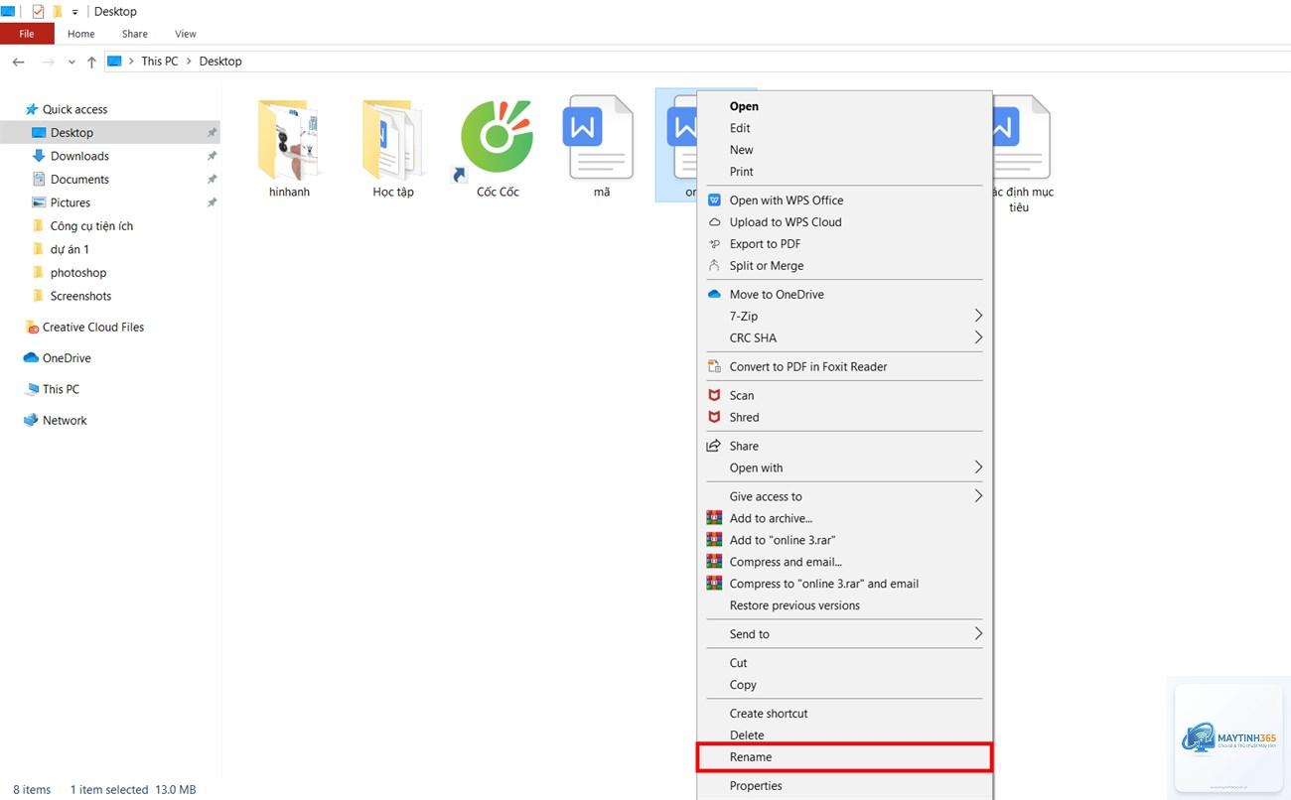This screenshot has width=1291, height=800.
Task: Click the Network icon in sidebar
Action: click(x=32, y=420)
